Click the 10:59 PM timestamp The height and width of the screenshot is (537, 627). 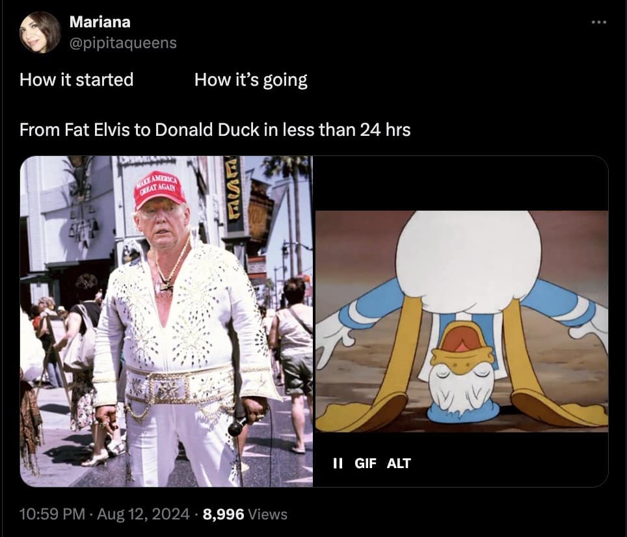[52, 514]
